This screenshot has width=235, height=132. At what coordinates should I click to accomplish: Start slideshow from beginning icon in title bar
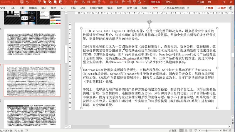pos(39,2)
